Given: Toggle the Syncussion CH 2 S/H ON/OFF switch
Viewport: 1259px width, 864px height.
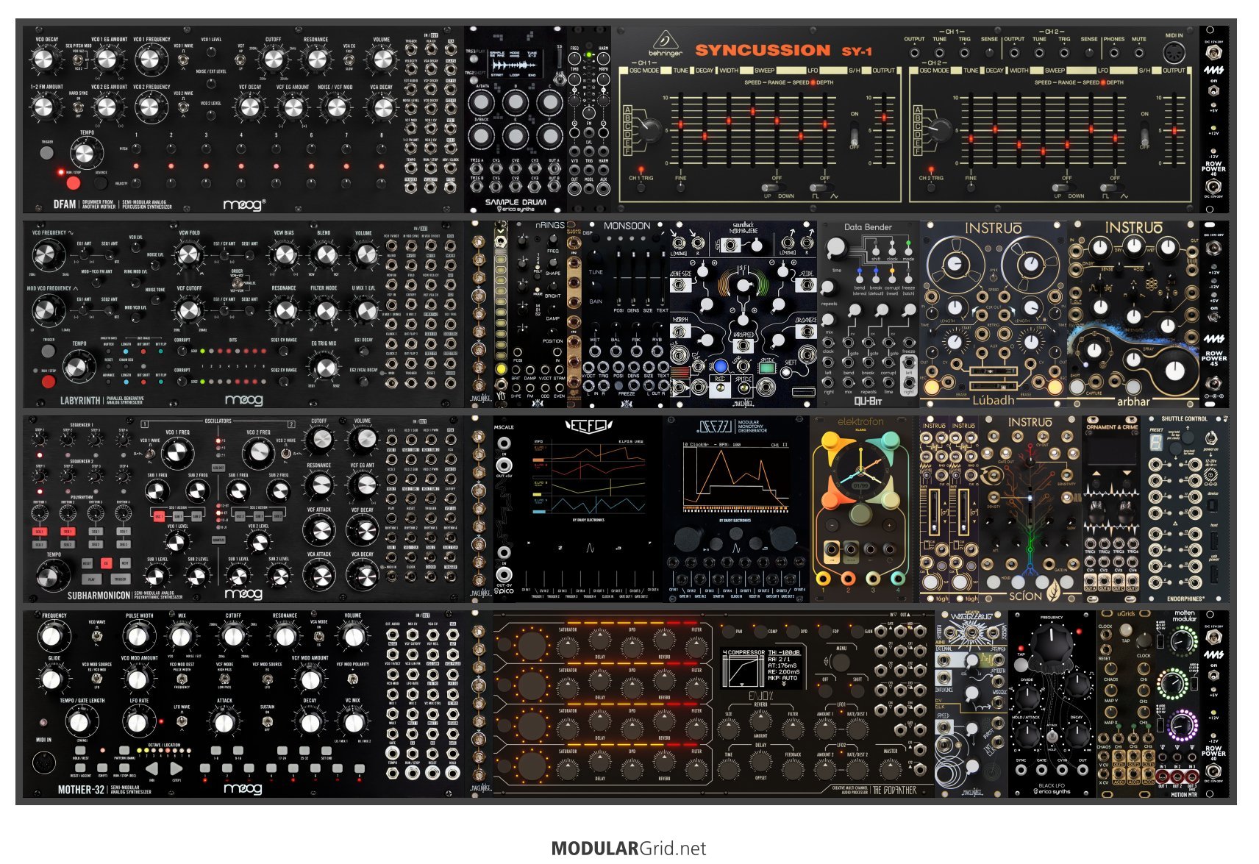Looking at the screenshot, I should click(1144, 135).
